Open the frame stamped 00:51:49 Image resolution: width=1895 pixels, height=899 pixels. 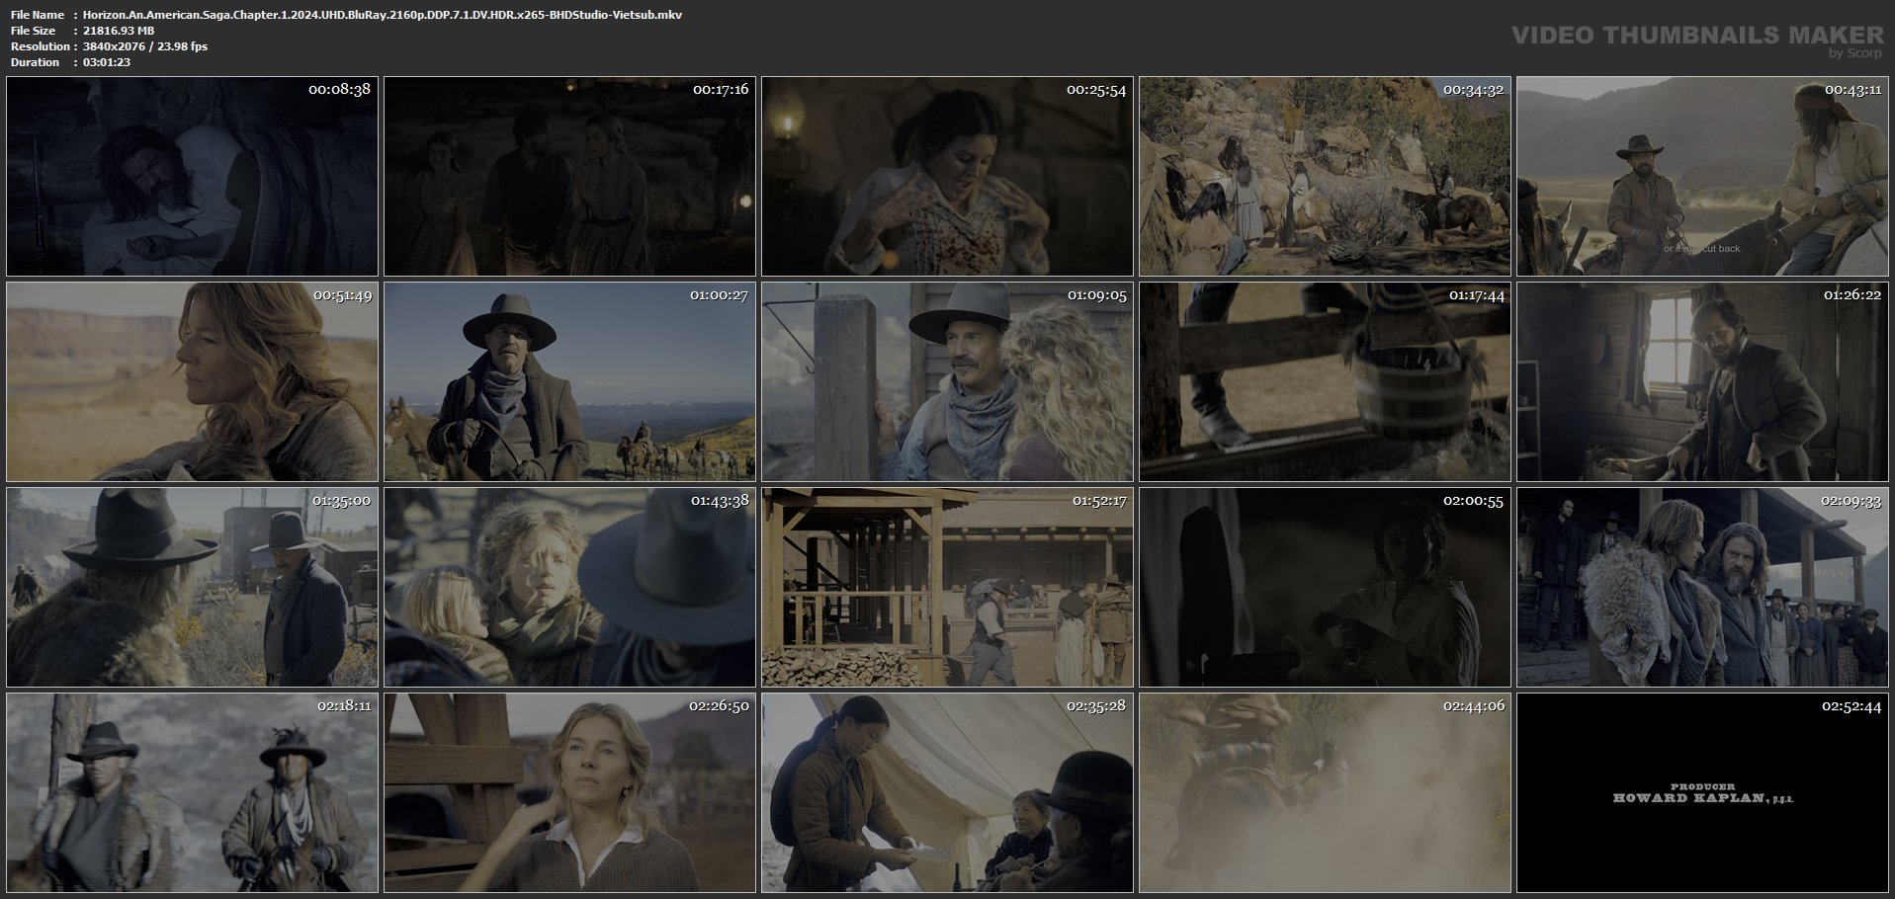tap(192, 382)
